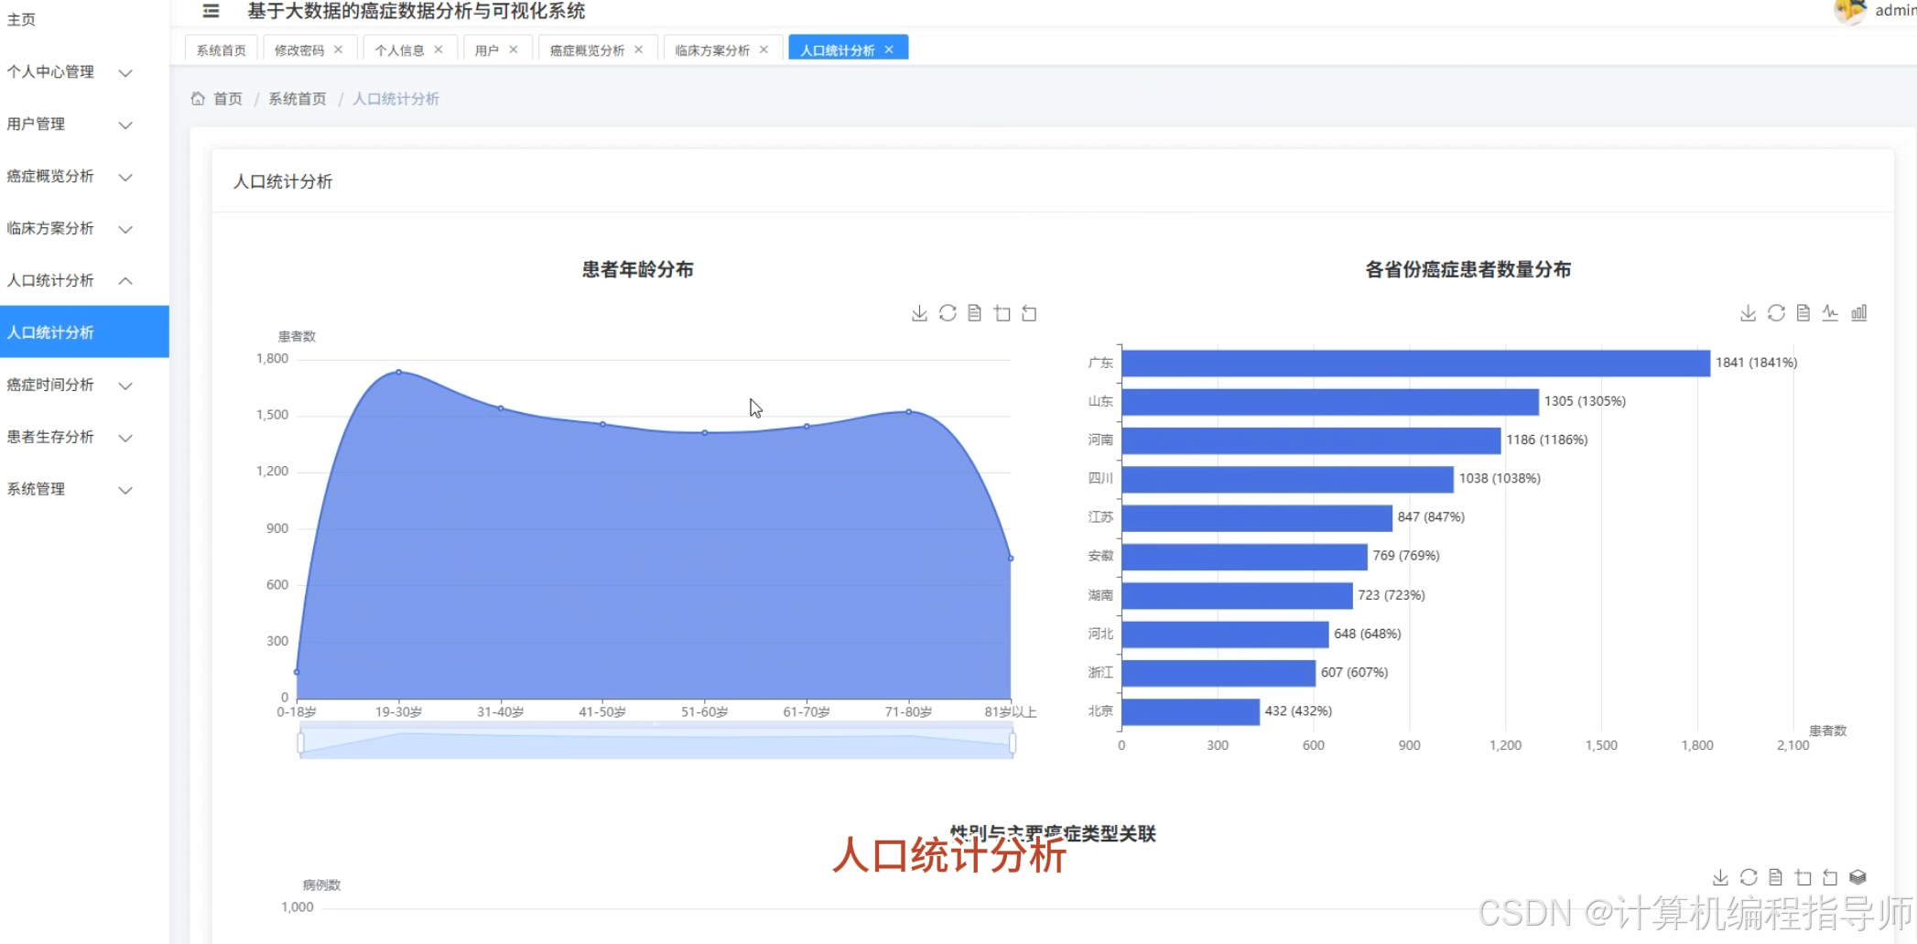Restore the patient age distribution chart
This screenshot has width=1917, height=944.
1029,312
